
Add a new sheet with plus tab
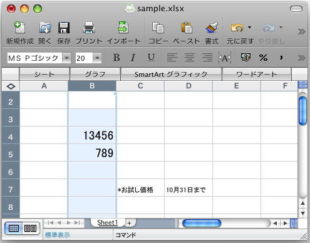tap(130, 223)
